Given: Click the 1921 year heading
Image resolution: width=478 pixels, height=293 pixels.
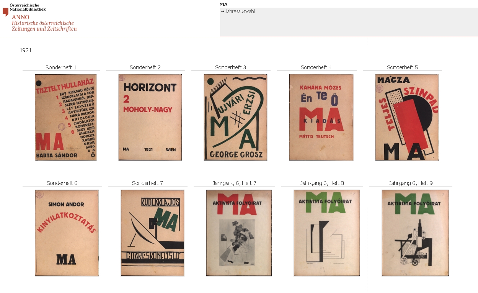Looking at the screenshot, I should pyautogui.click(x=26, y=50).
